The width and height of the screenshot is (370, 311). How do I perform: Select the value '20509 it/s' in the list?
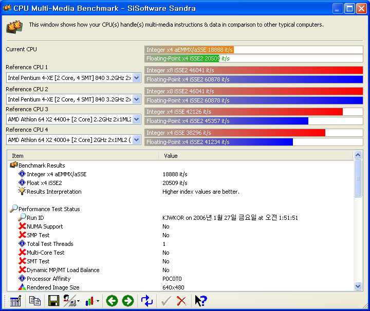pyautogui.click(x=175, y=183)
